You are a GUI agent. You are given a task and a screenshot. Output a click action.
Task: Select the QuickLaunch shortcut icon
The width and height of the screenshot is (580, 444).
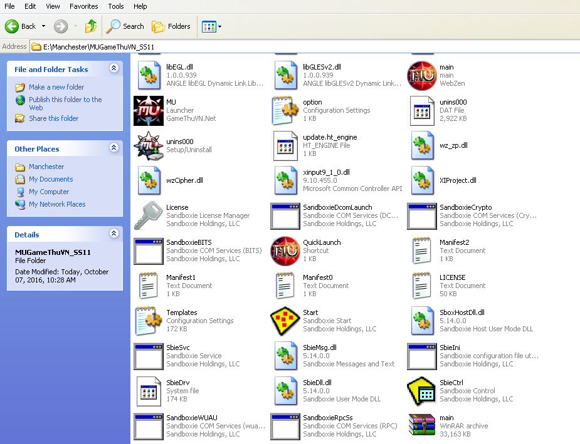(285, 251)
